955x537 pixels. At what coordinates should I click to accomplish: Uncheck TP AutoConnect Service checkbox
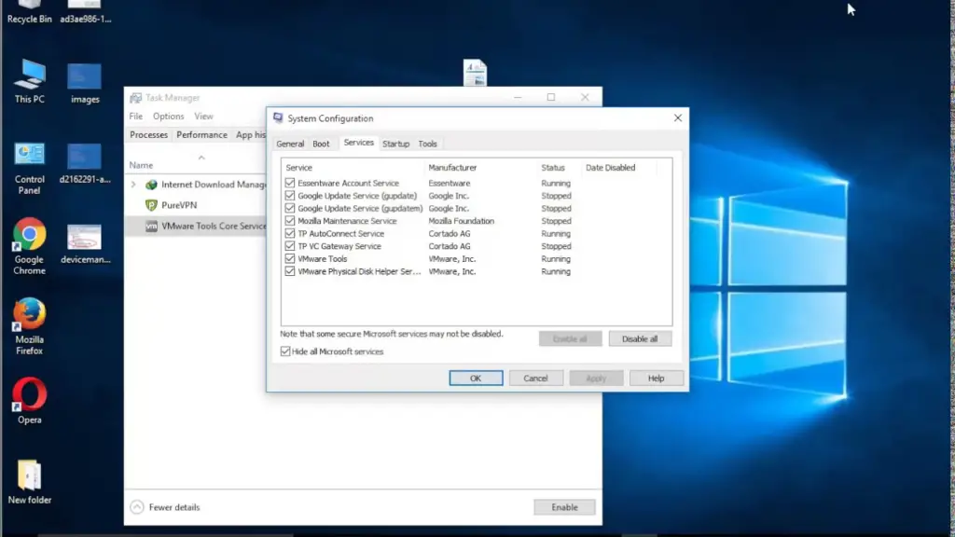point(290,233)
